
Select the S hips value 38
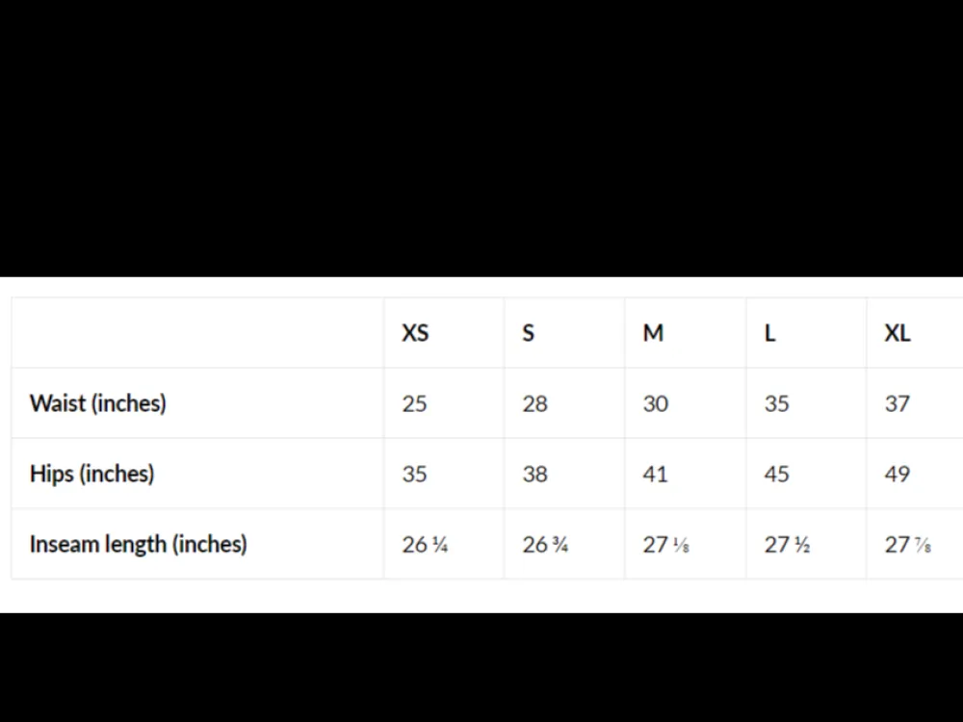(534, 474)
